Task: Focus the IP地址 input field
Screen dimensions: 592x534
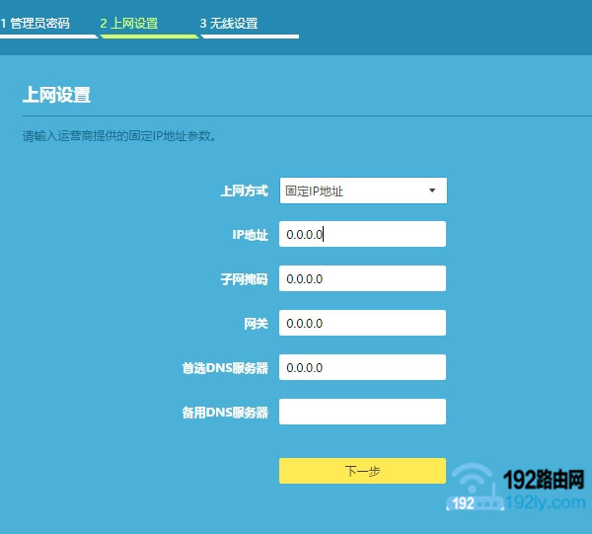Action: coord(362,235)
